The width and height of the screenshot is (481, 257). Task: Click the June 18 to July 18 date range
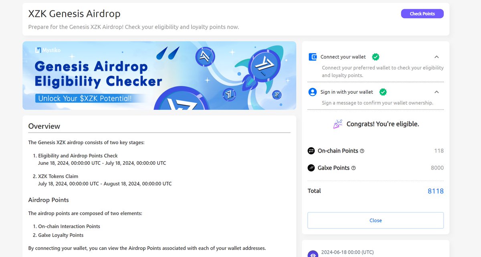coord(102,163)
